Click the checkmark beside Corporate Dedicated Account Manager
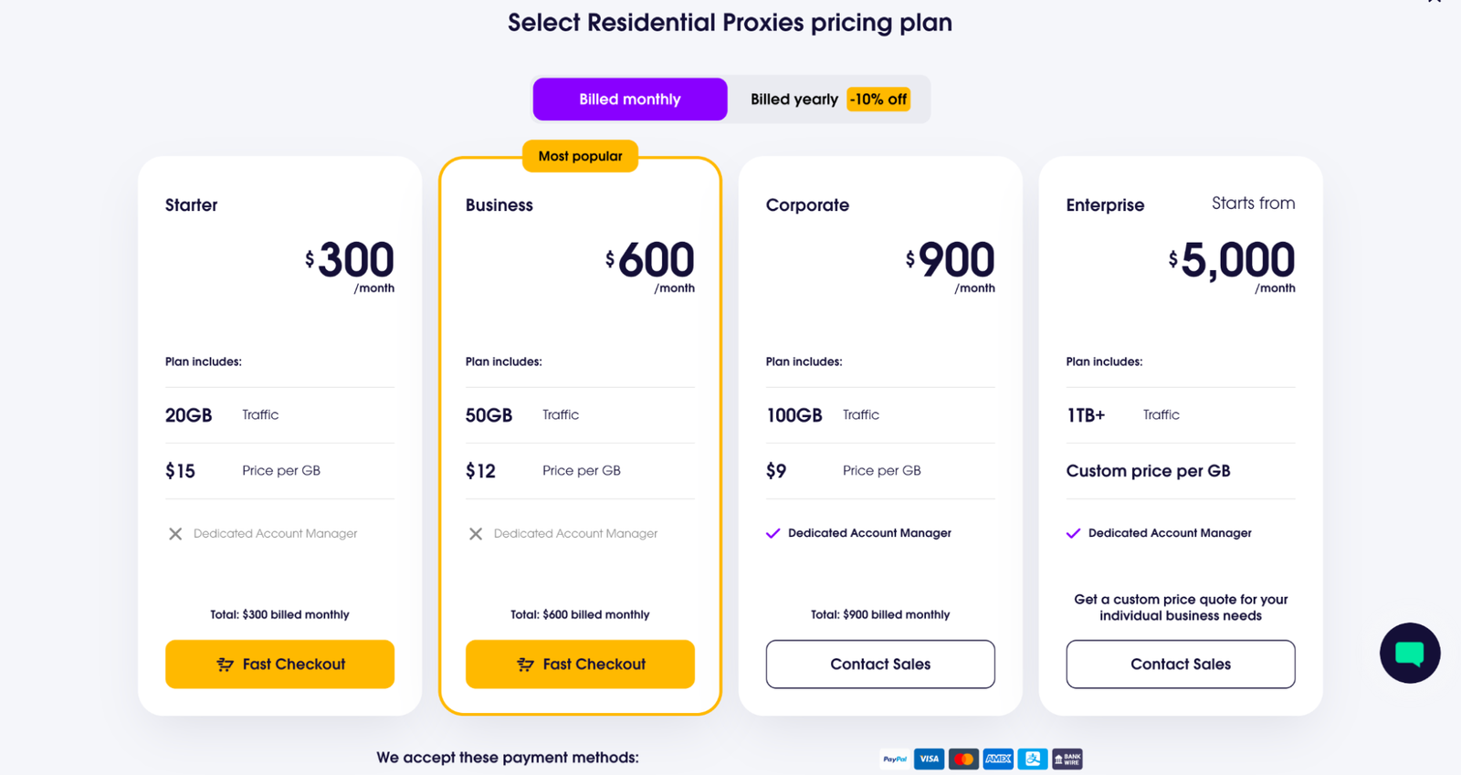This screenshot has width=1461, height=775. click(x=773, y=533)
